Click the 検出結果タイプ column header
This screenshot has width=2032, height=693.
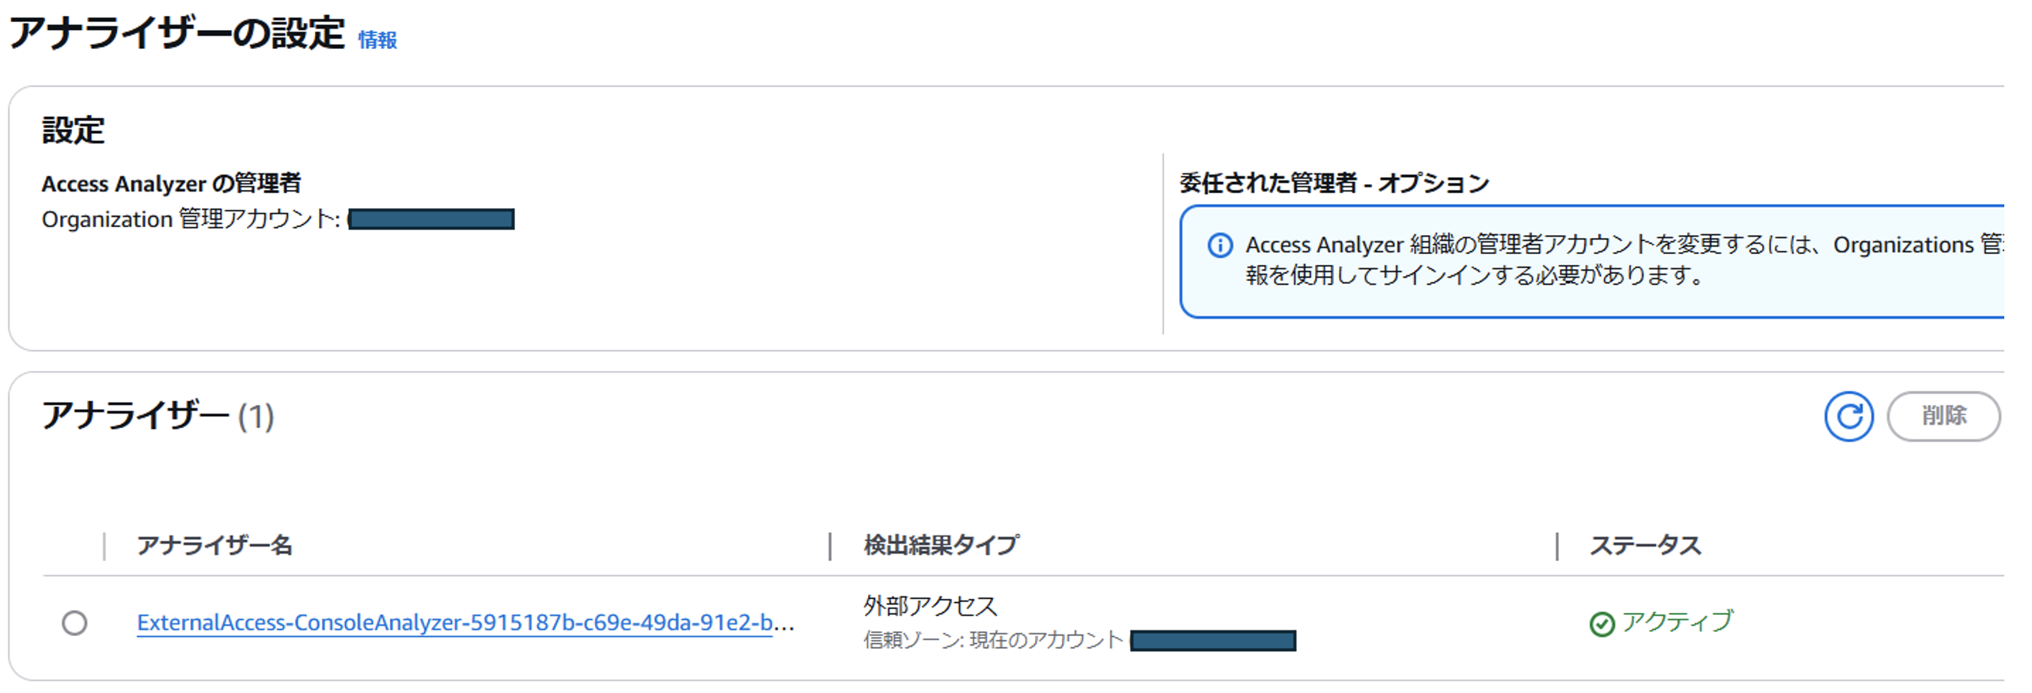[x=942, y=545]
